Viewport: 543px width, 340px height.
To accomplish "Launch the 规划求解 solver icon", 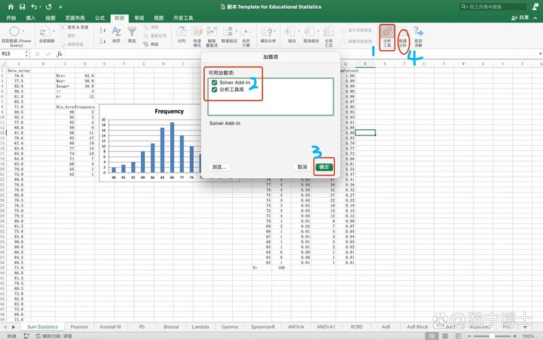I will (x=418, y=34).
